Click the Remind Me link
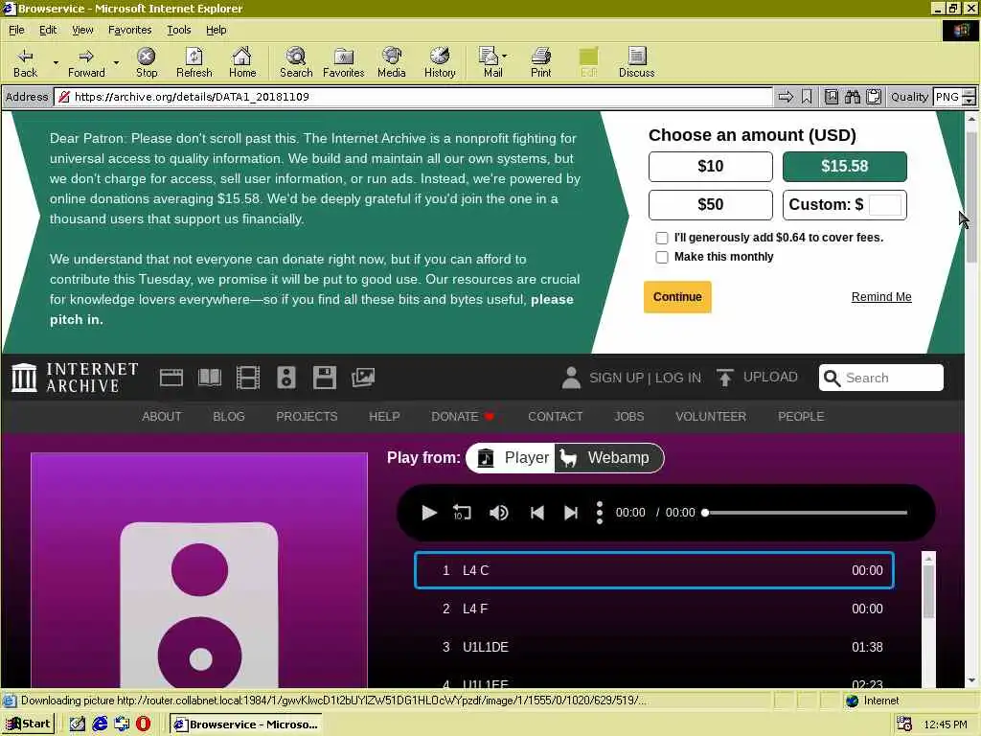The image size is (981, 736). [x=881, y=297]
